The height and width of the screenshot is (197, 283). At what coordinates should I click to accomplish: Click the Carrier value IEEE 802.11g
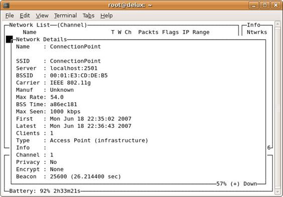(x=70, y=83)
